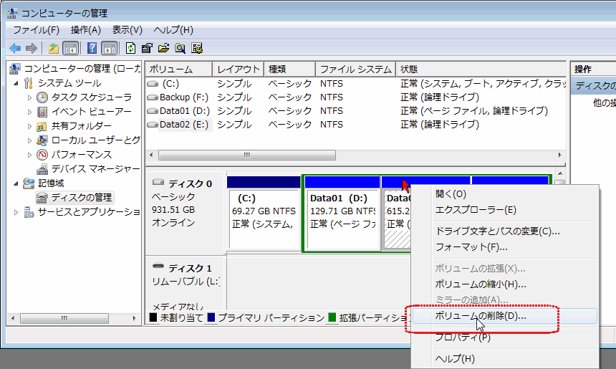The width and height of the screenshot is (616, 369).
Task: Click the blue Back arrow in toolbar
Action: pyautogui.click(x=14, y=49)
